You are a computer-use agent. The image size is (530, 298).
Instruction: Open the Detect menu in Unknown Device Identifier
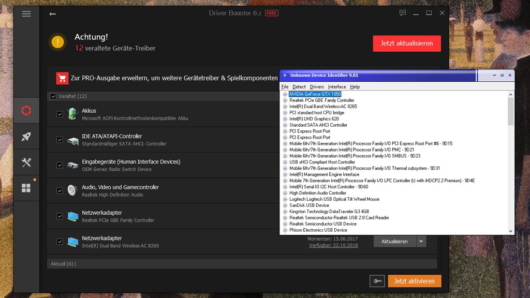click(x=299, y=86)
